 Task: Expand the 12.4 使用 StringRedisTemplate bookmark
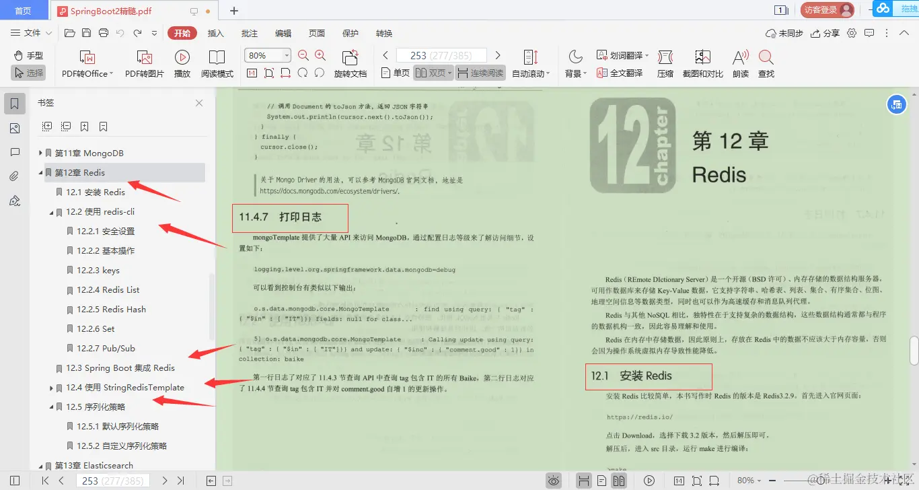click(x=52, y=387)
